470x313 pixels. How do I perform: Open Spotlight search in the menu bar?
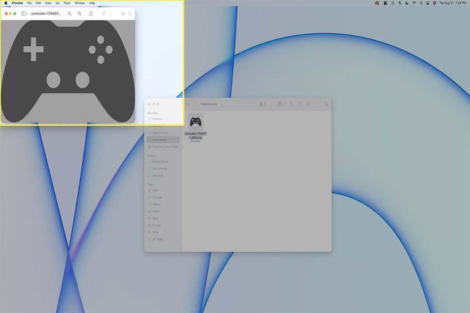421,3
